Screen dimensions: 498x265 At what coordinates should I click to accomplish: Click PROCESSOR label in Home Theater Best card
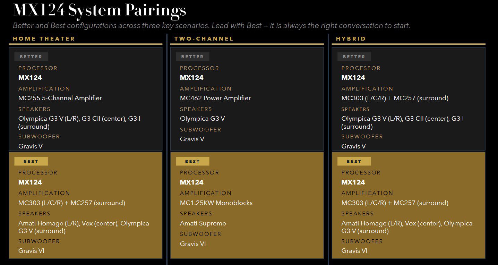pyautogui.click(x=38, y=173)
